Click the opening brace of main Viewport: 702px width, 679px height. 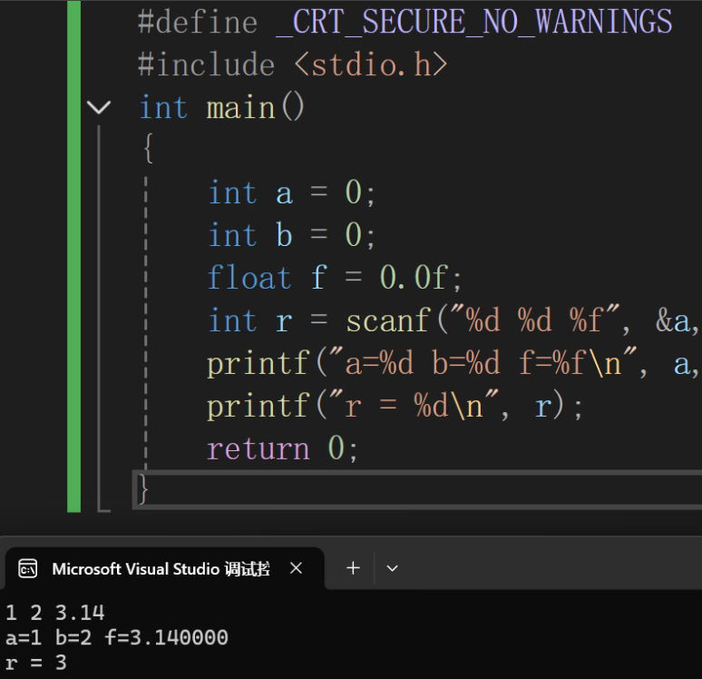point(148,148)
